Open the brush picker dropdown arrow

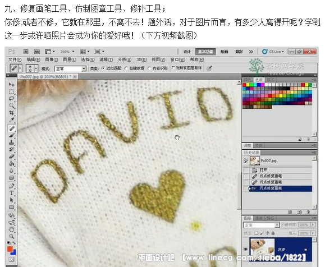[x=36, y=68]
